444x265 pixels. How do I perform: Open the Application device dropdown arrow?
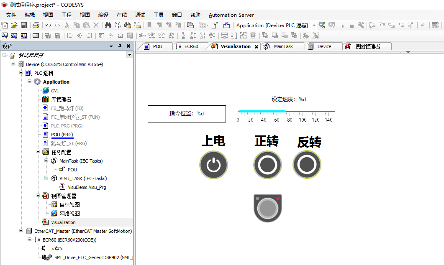coord(314,25)
